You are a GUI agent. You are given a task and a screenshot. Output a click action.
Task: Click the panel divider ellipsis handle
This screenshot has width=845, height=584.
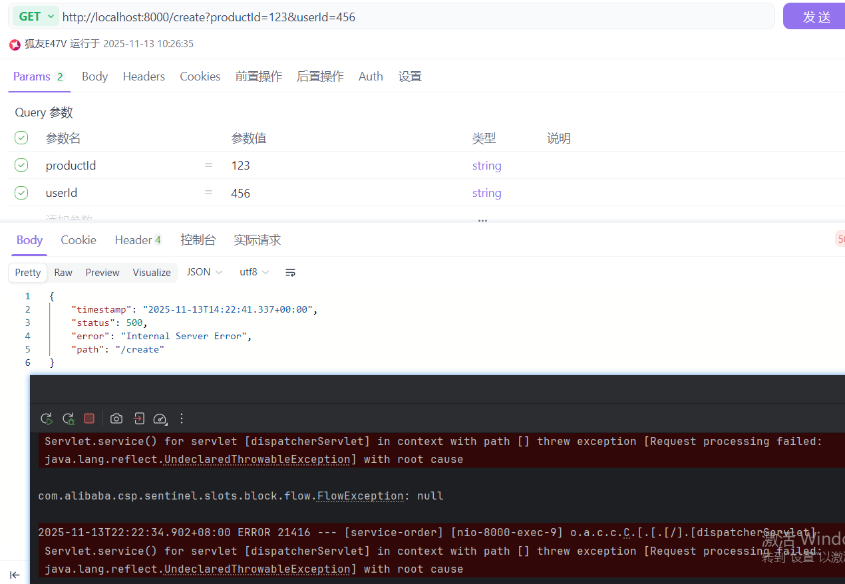pyautogui.click(x=482, y=221)
